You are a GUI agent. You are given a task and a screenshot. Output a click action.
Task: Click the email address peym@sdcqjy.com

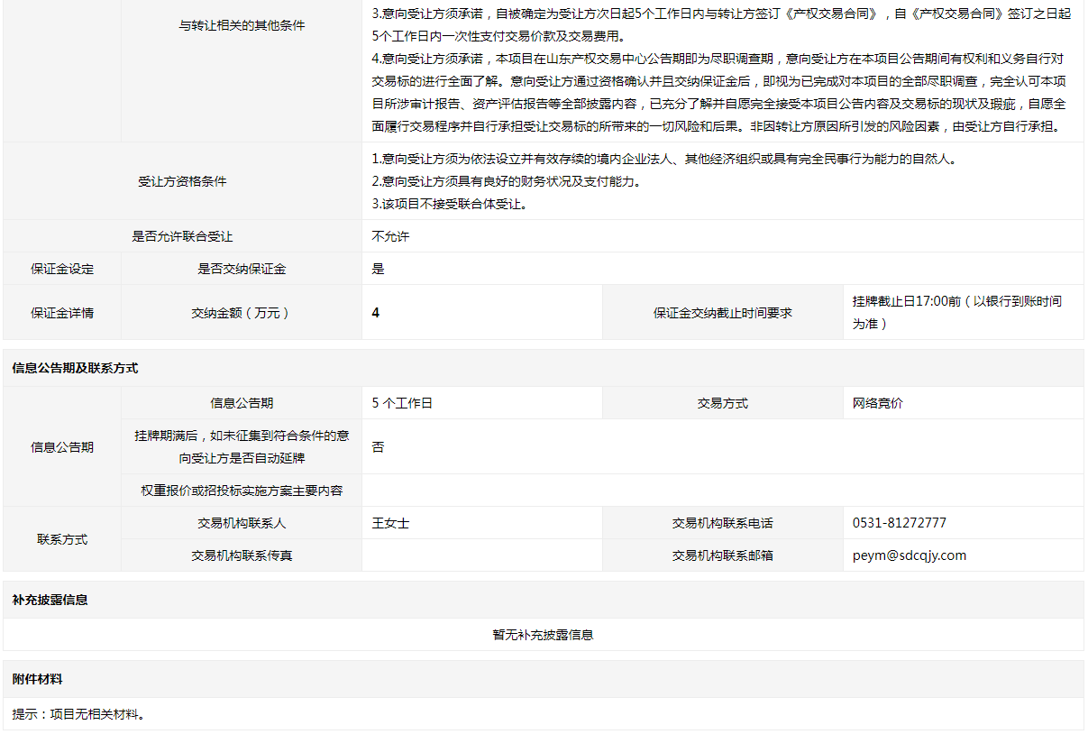click(x=909, y=555)
